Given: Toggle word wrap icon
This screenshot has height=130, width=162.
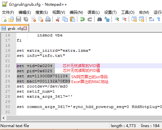Looking at the screenshot, I should point(151,19).
